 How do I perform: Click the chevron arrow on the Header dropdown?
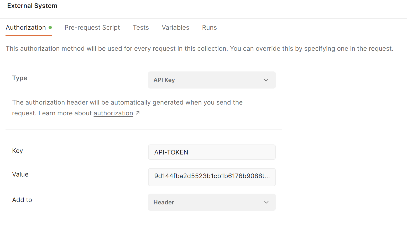coord(266,202)
